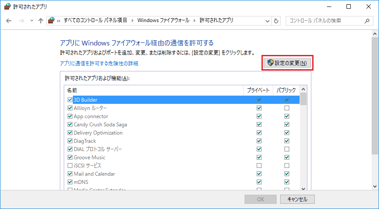The width and height of the screenshot is (379, 209).
Task: Go up one level with up arrow
Action: 41,21
